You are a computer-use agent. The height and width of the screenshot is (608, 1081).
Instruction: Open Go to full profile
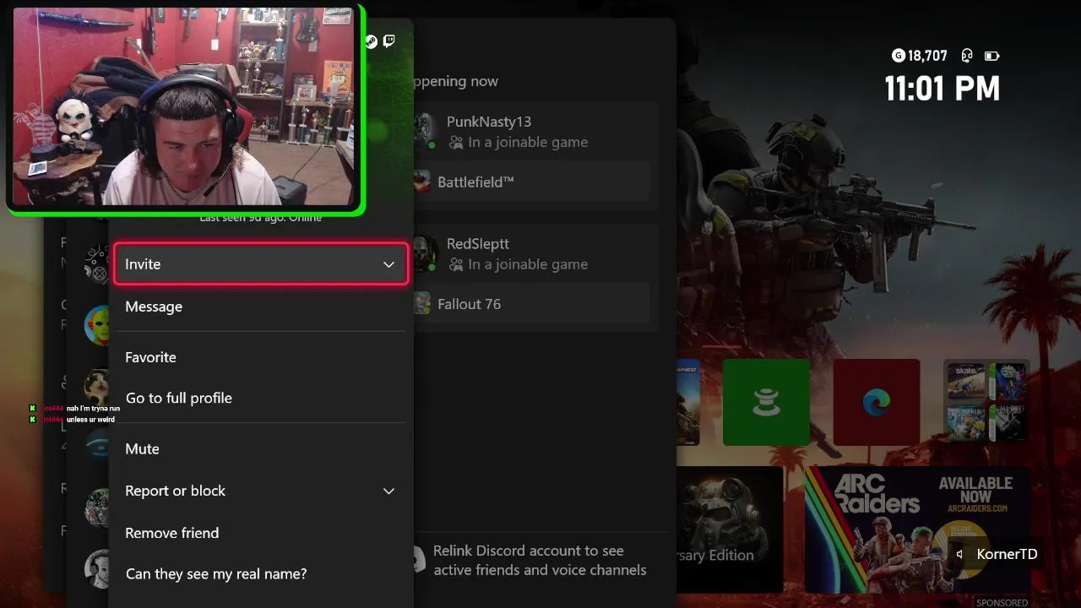(261, 398)
